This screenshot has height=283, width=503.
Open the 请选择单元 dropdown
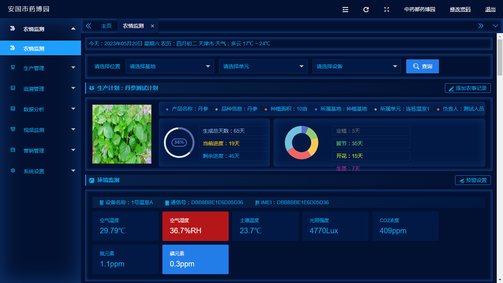[263, 66]
